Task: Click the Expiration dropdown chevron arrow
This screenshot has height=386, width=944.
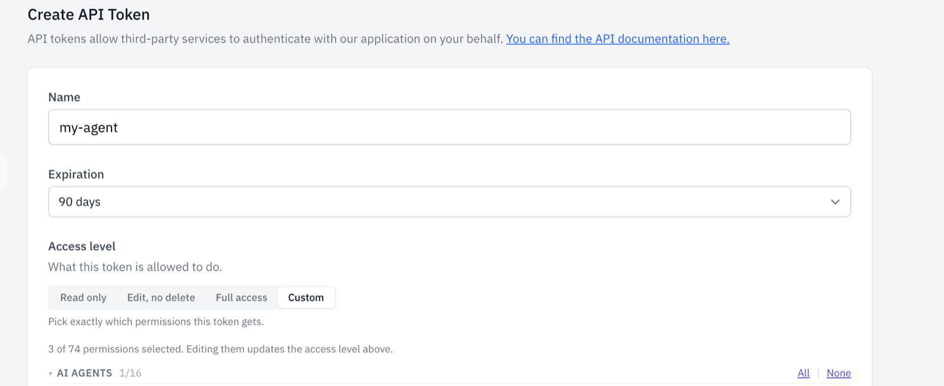Action: [835, 202]
